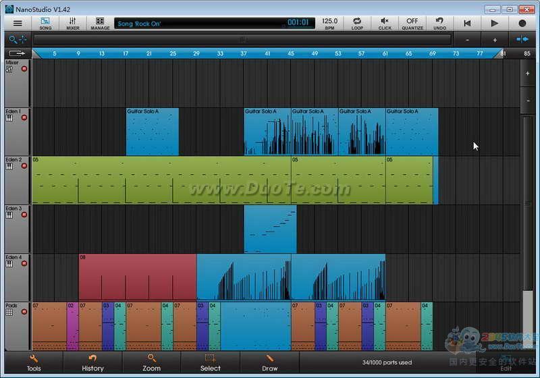Choose the Draw mode
This screenshot has height=378, width=540.
pos(269,363)
